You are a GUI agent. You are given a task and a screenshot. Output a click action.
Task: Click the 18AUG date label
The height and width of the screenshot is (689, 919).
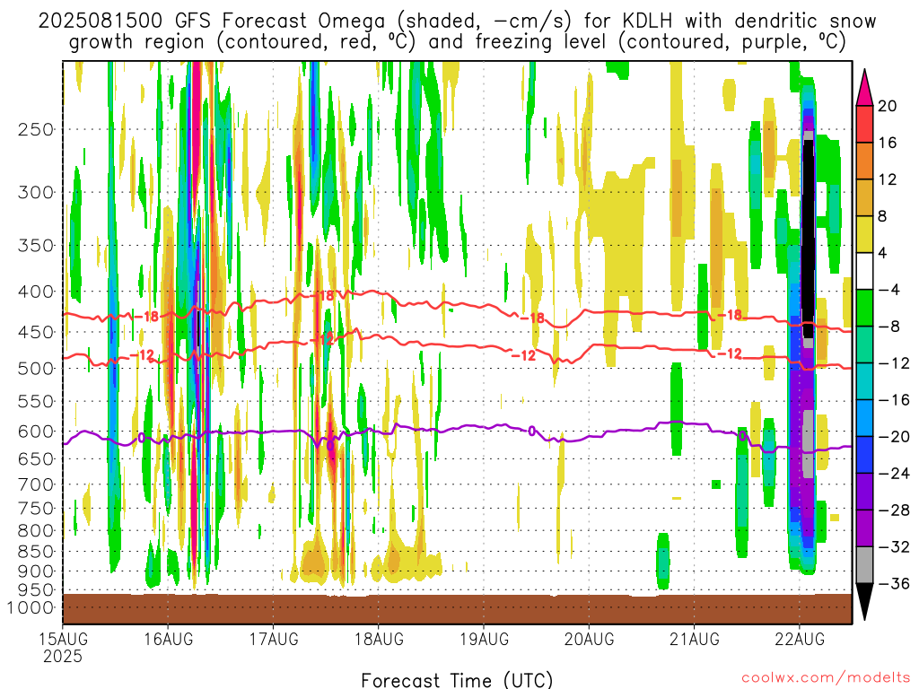[x=379, y=639]
